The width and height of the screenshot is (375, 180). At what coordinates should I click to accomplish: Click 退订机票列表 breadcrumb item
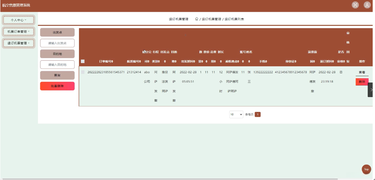tap(234, 19)
